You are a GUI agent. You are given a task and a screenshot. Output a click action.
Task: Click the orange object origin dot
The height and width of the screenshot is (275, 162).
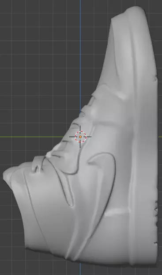pos(80,137)
